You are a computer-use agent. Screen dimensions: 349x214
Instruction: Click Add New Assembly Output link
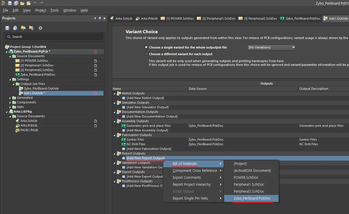[x=147, y=130]
